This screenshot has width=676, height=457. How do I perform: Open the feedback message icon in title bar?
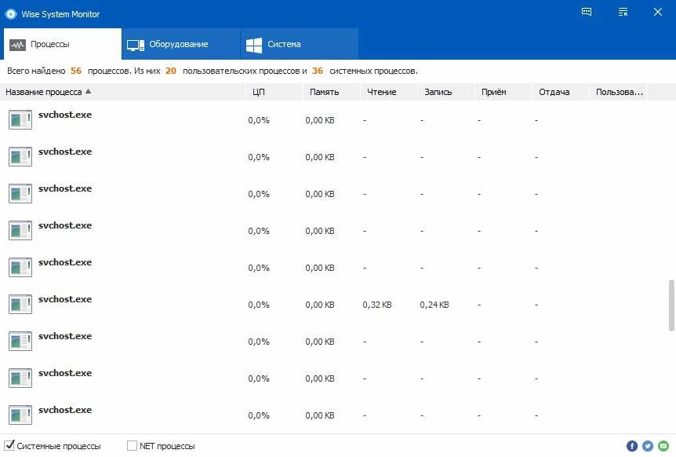587,12
